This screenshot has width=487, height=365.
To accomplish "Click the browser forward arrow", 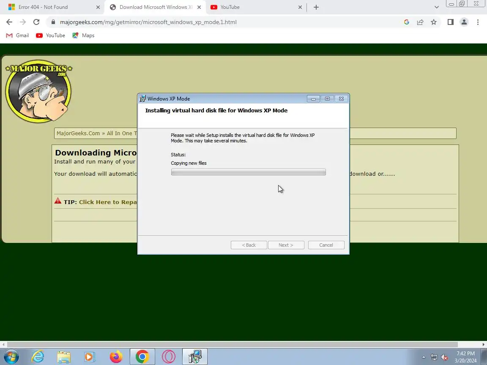I will pyautogui.click(x=23, y=22).
